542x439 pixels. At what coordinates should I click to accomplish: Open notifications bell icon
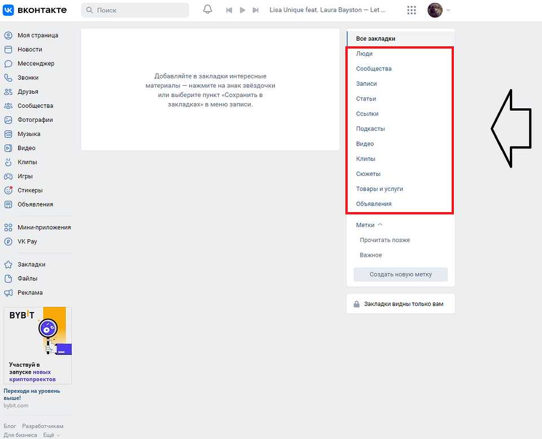(x=207, y=10)
